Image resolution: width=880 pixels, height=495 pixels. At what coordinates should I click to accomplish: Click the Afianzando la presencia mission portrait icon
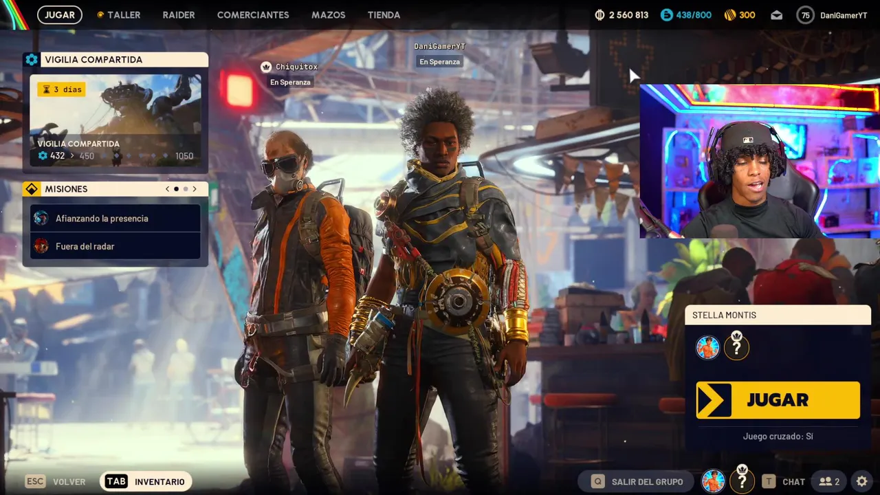[x=41, y=218]
